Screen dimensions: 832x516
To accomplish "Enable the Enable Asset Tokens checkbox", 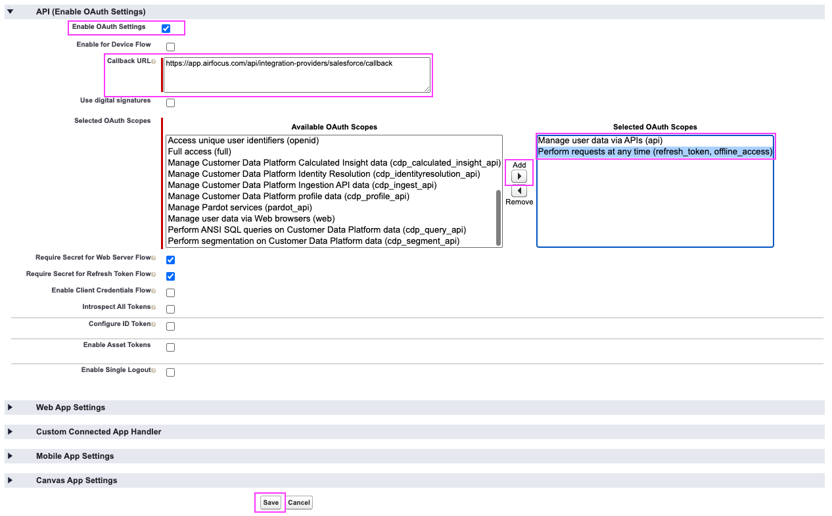I will pos(170,346).
